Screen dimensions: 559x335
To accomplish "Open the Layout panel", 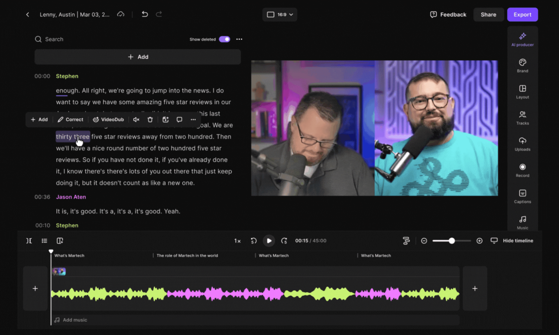I will tap(522, 92).
